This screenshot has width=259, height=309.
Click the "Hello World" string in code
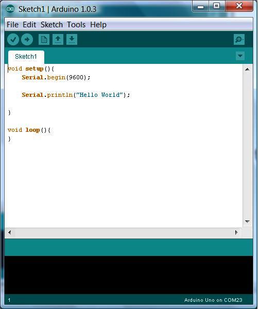click(99, 95)
